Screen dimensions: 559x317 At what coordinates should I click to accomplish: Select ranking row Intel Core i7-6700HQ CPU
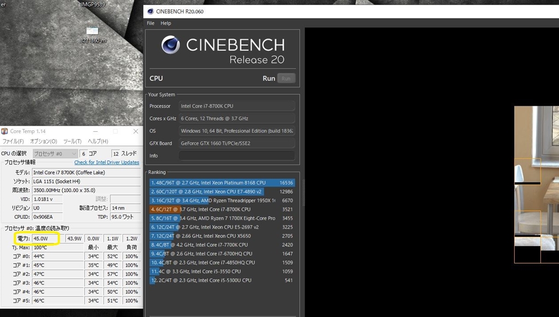click(222, 254)
